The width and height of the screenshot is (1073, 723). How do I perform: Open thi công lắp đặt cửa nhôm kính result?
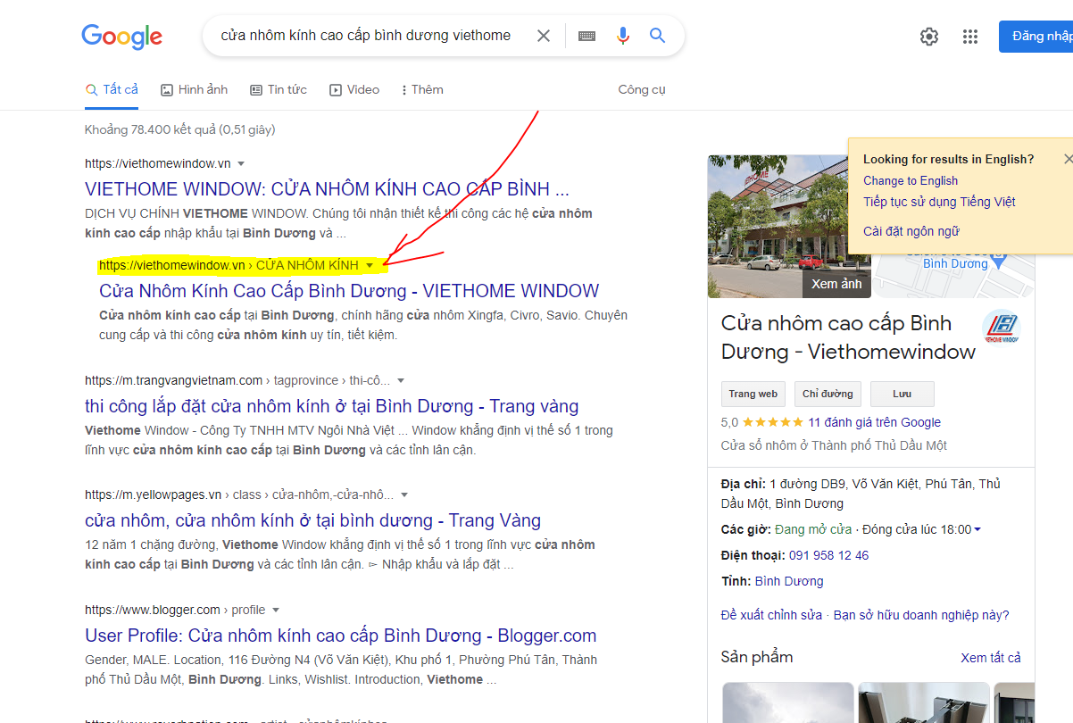(332, 406)
